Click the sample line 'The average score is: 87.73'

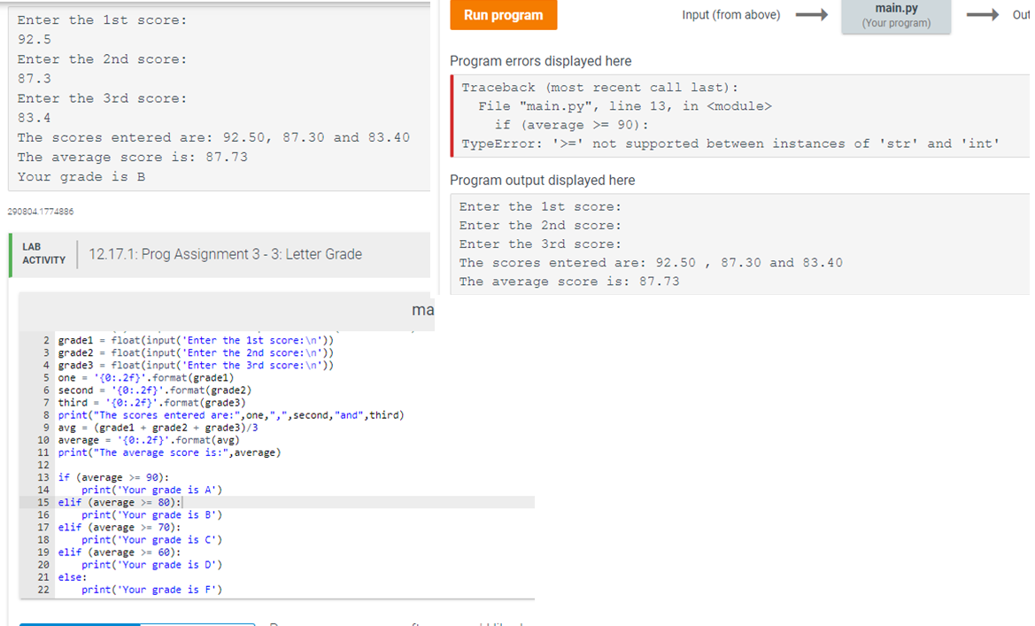click(x=133, y=157)
